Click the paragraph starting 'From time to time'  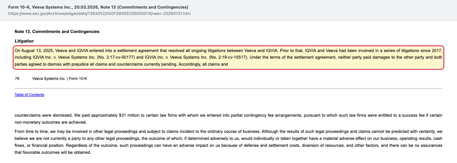tap(228, 142)
